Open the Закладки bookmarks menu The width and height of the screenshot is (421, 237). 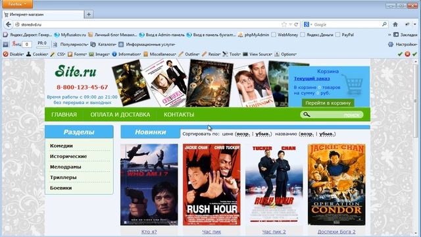(405, 35)
